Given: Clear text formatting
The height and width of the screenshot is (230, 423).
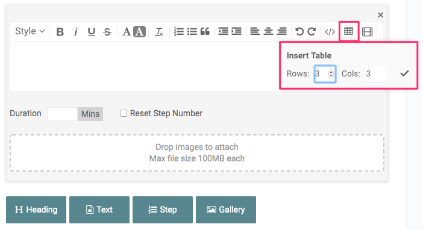Looking at the screenshot, I should tap(158, 32).
